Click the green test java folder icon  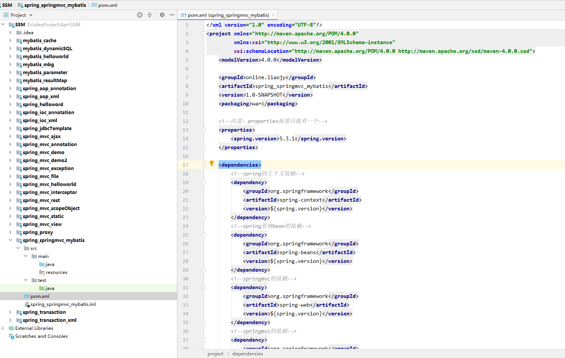(42, 288)
